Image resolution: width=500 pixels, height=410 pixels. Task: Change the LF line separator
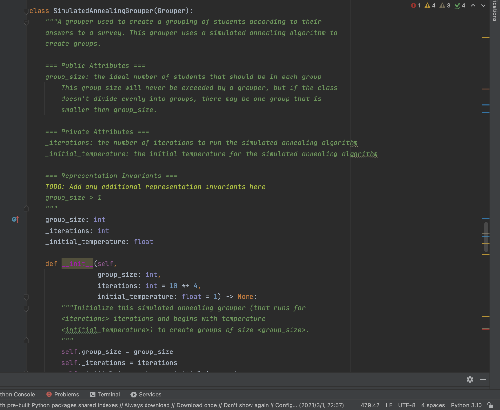[389, 405]
